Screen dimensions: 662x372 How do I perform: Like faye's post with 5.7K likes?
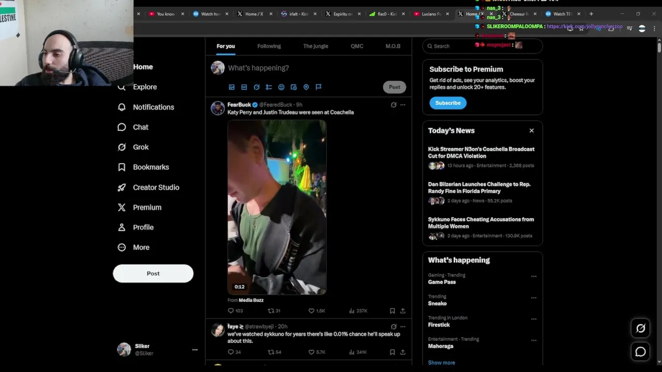(317, 352)
